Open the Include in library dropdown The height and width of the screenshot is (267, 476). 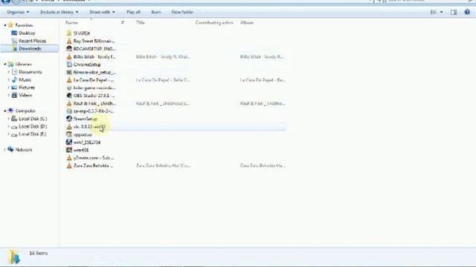[59, 12]
